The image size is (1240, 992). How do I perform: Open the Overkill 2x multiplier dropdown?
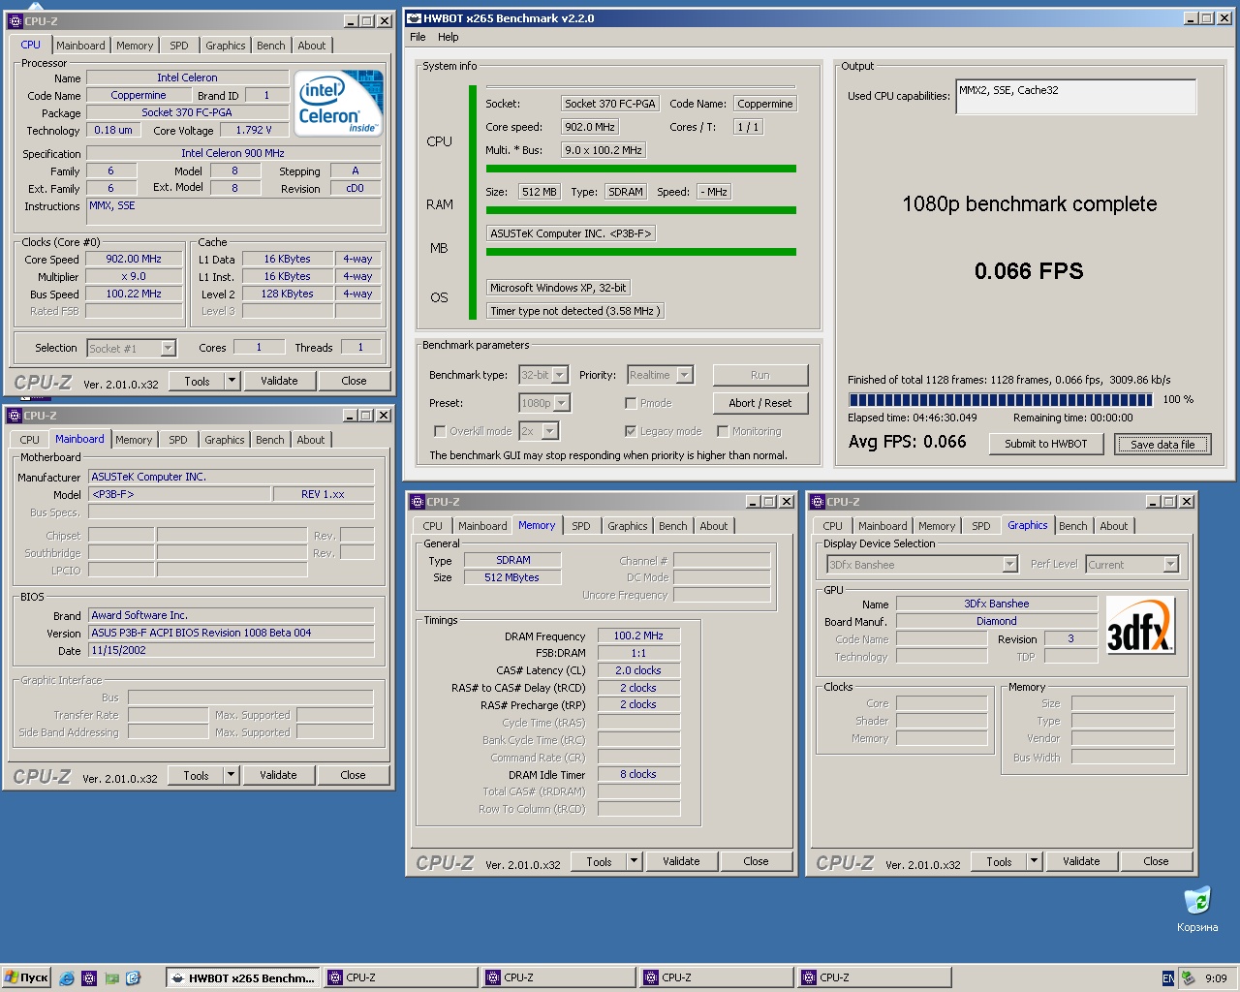pyautogui.click(x=550, y=431)
